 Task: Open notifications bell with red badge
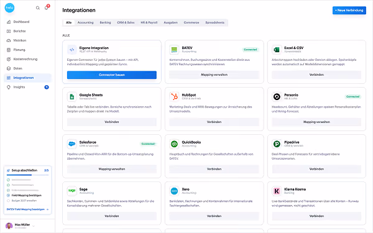(x=47, y=7)
